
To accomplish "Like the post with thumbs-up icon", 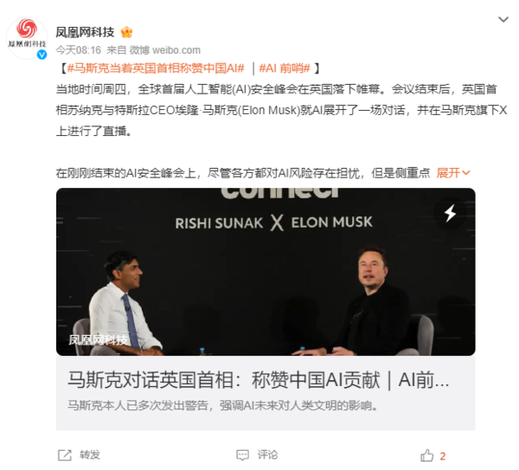I will pos(427,456).
